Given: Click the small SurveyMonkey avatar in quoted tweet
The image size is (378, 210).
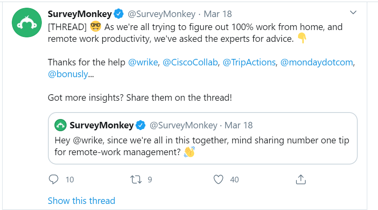Looking at the screenshot, I should click(x=60, y=126).
